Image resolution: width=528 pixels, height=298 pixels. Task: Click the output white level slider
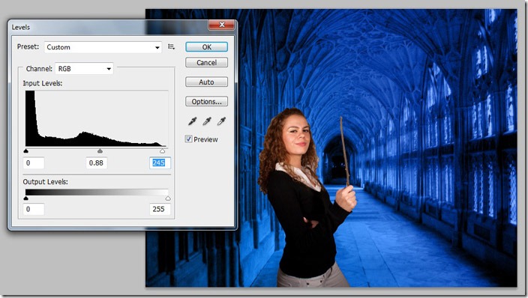pyautogui.click(x=168, y=198)
